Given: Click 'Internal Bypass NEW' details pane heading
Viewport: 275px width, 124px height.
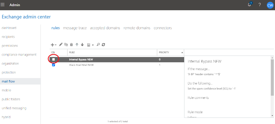Looking at the screenshot, I should tap(205, 61).
